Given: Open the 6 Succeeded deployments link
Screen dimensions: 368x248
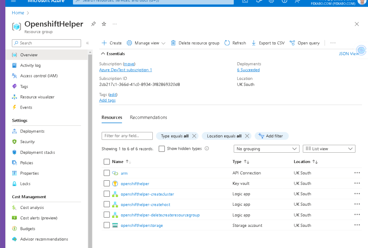Looking at the screenshot, I should [x=248, y=70].
